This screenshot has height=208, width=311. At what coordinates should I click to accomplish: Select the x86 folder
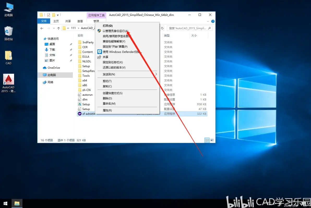[x=83, y=85]
